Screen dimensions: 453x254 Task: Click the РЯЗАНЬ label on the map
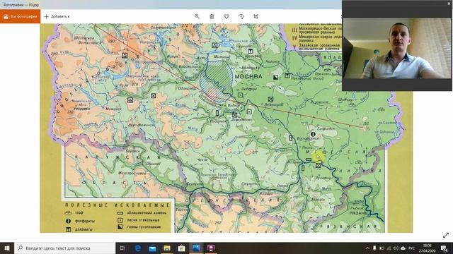pos(358,213)
